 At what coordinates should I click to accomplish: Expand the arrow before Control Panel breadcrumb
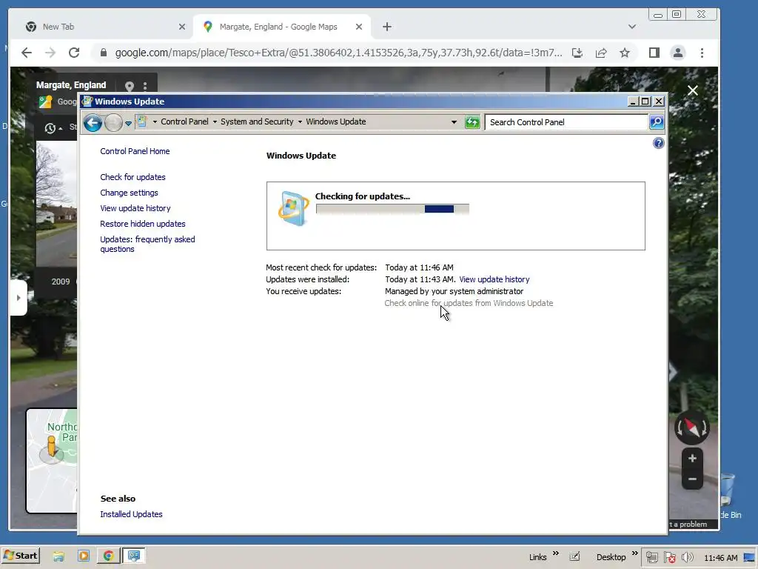point(155,122)
